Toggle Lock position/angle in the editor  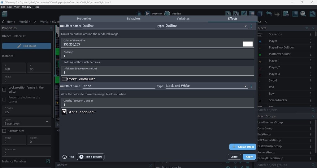coord(4,90)
